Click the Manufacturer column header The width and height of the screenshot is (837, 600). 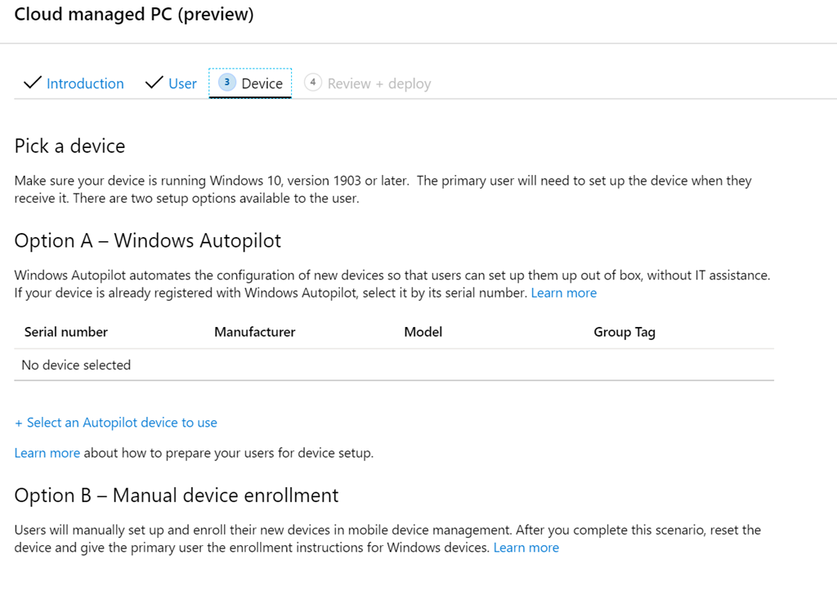coord(254,332)
